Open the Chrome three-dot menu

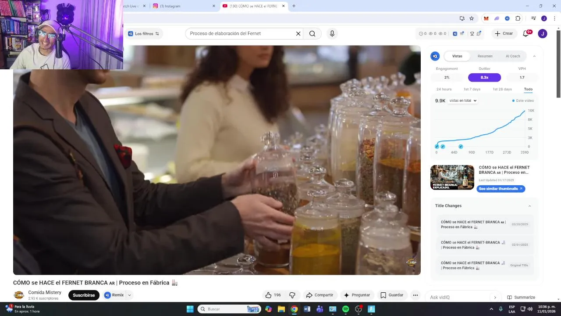[x=555, y=18]
